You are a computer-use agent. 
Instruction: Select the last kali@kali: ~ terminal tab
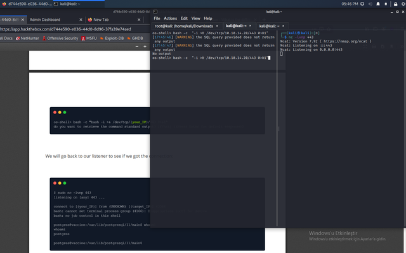click(x=269, y=26)
